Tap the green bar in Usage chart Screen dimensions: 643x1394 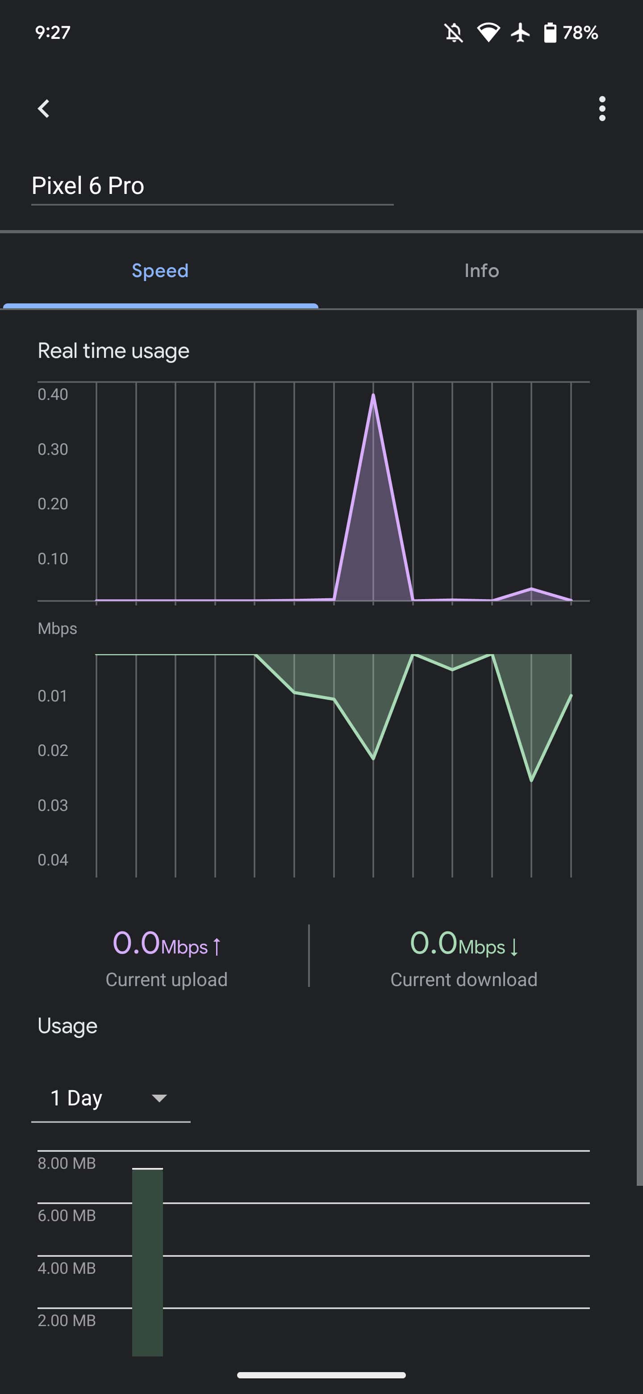148,1261
